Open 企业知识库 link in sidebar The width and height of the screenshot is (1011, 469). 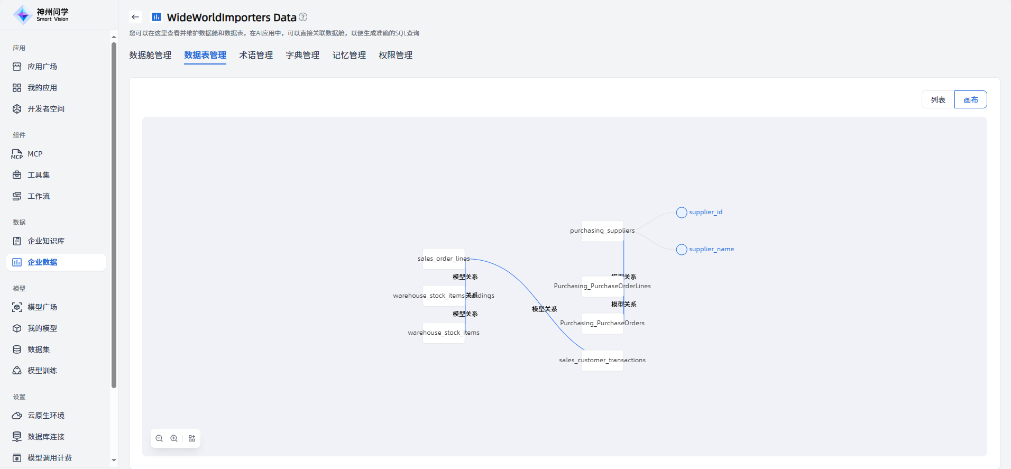pos(46,241)
